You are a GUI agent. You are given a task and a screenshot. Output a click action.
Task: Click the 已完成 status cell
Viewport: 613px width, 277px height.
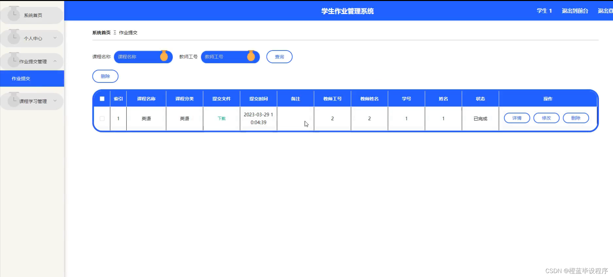pyautogui.click(x=480, y=118)
